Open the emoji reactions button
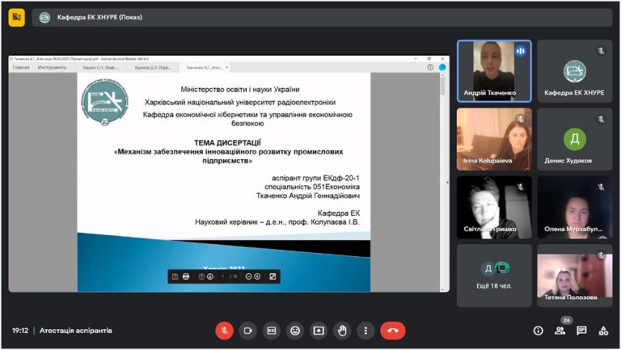The height and width of the screenshot is (350, 621). click(x=295, y=331)
